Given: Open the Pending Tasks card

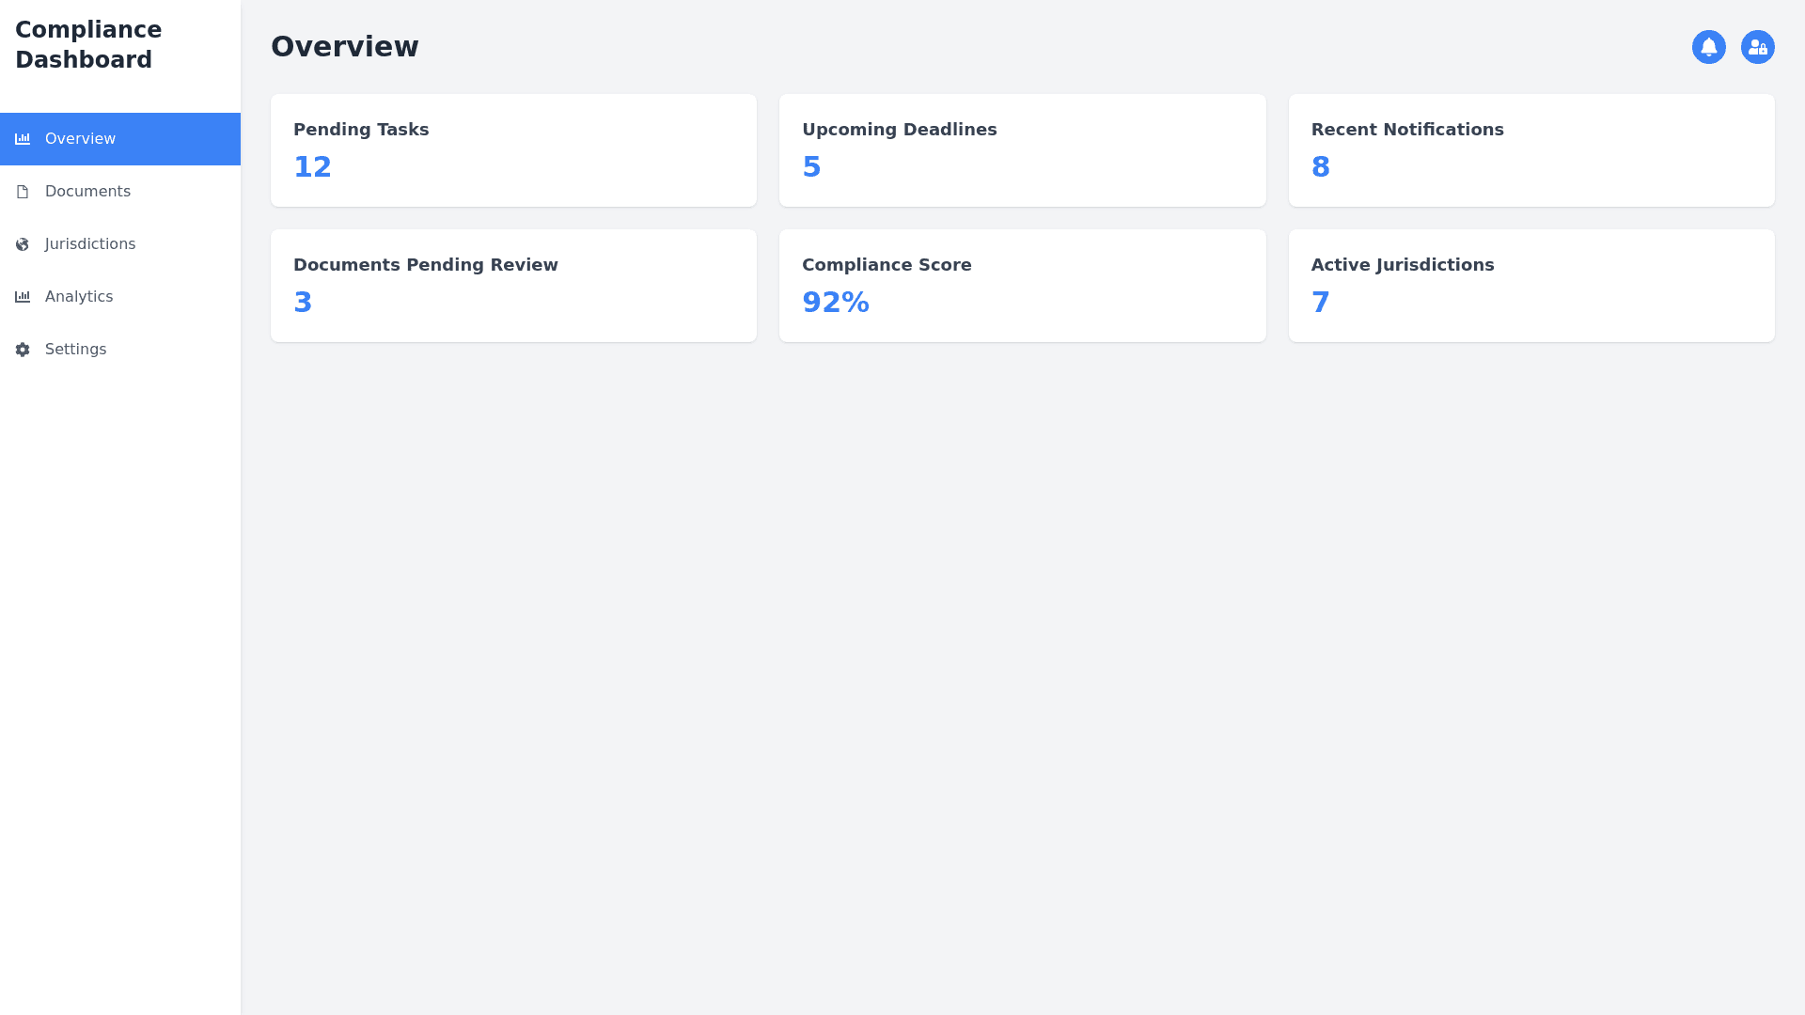Looking at the screenshot, I should (x=513, y=150).
